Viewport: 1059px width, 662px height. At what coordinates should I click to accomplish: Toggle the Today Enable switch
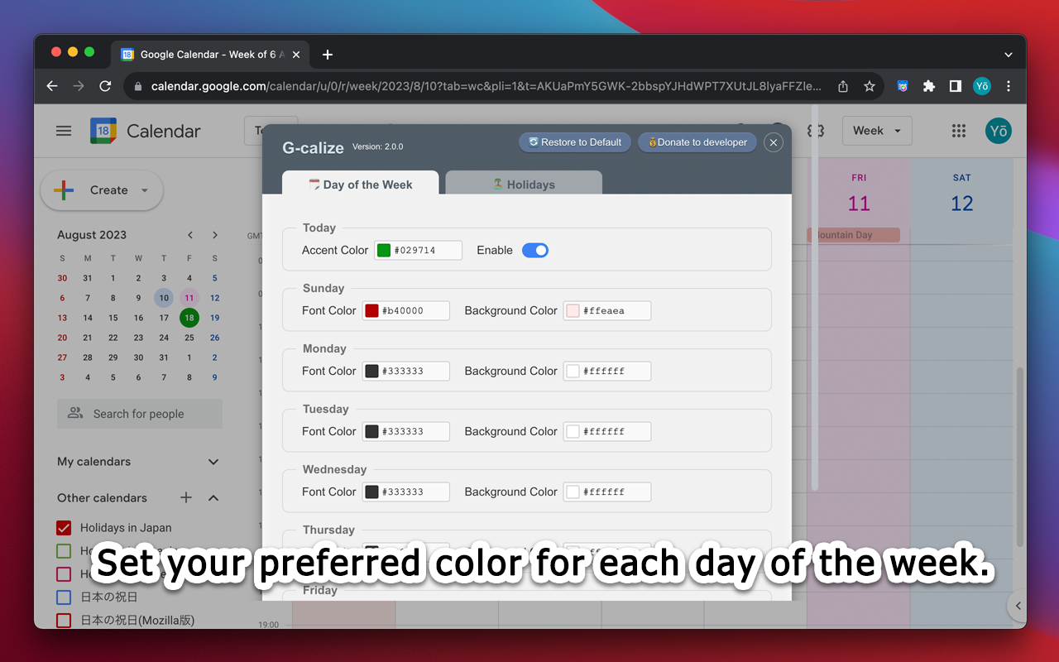click(535, 250)
